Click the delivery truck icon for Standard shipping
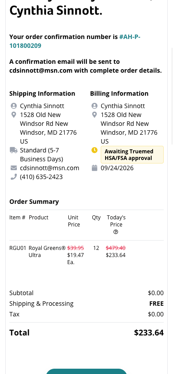 point(14,150)
